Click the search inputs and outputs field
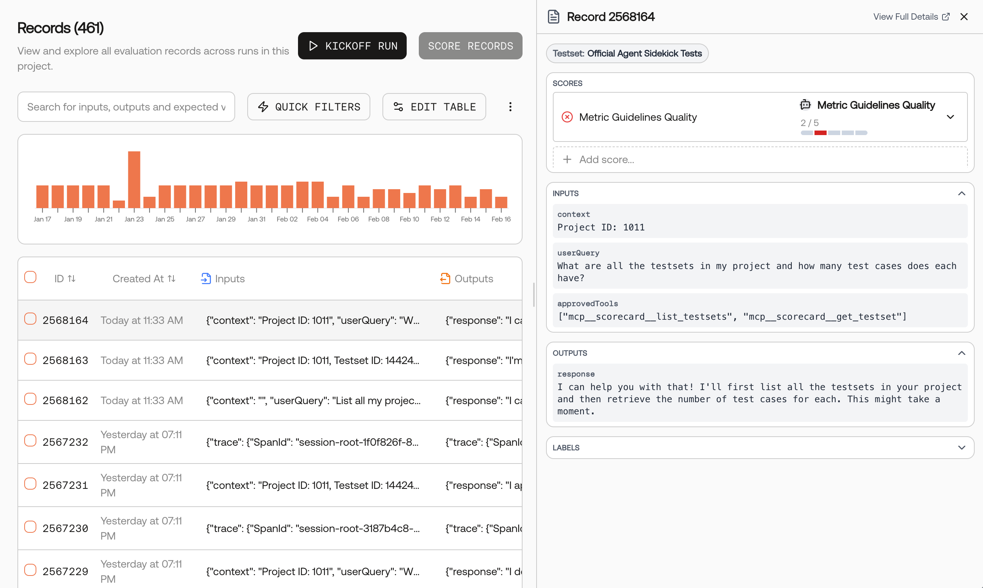Viewport: 983px width, 588px height. click(x=126, y=107)
